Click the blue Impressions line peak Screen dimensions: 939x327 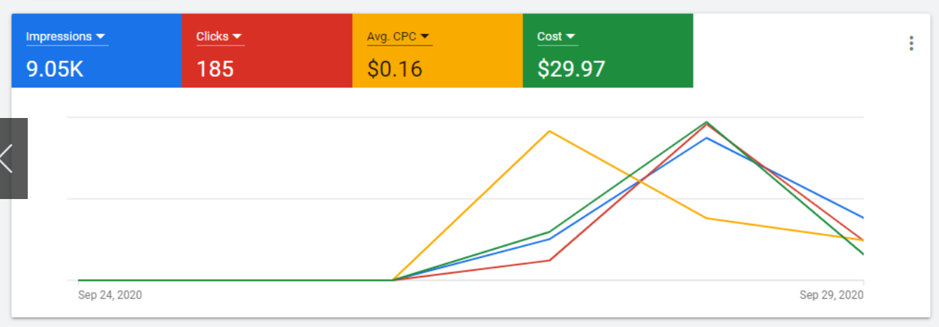point(706,138)
